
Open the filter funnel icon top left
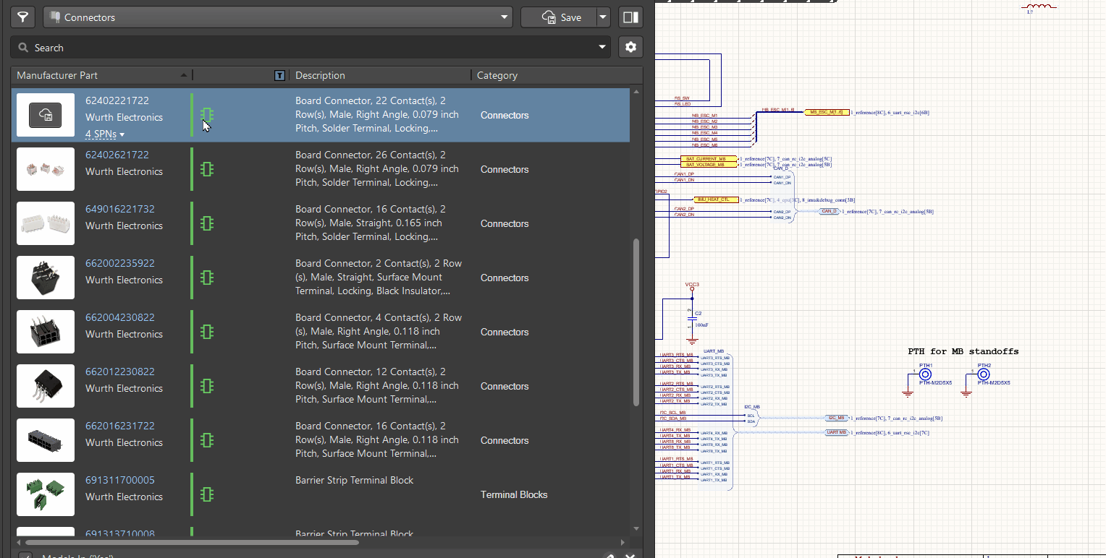tap(22, 17)
